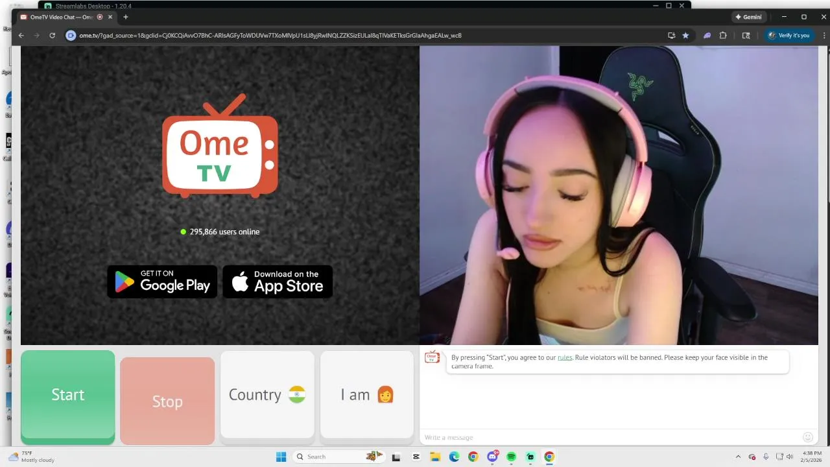Click the 'Write a message' field
Image resolution: width=830 pixels, height=467 pixels.
610,437
